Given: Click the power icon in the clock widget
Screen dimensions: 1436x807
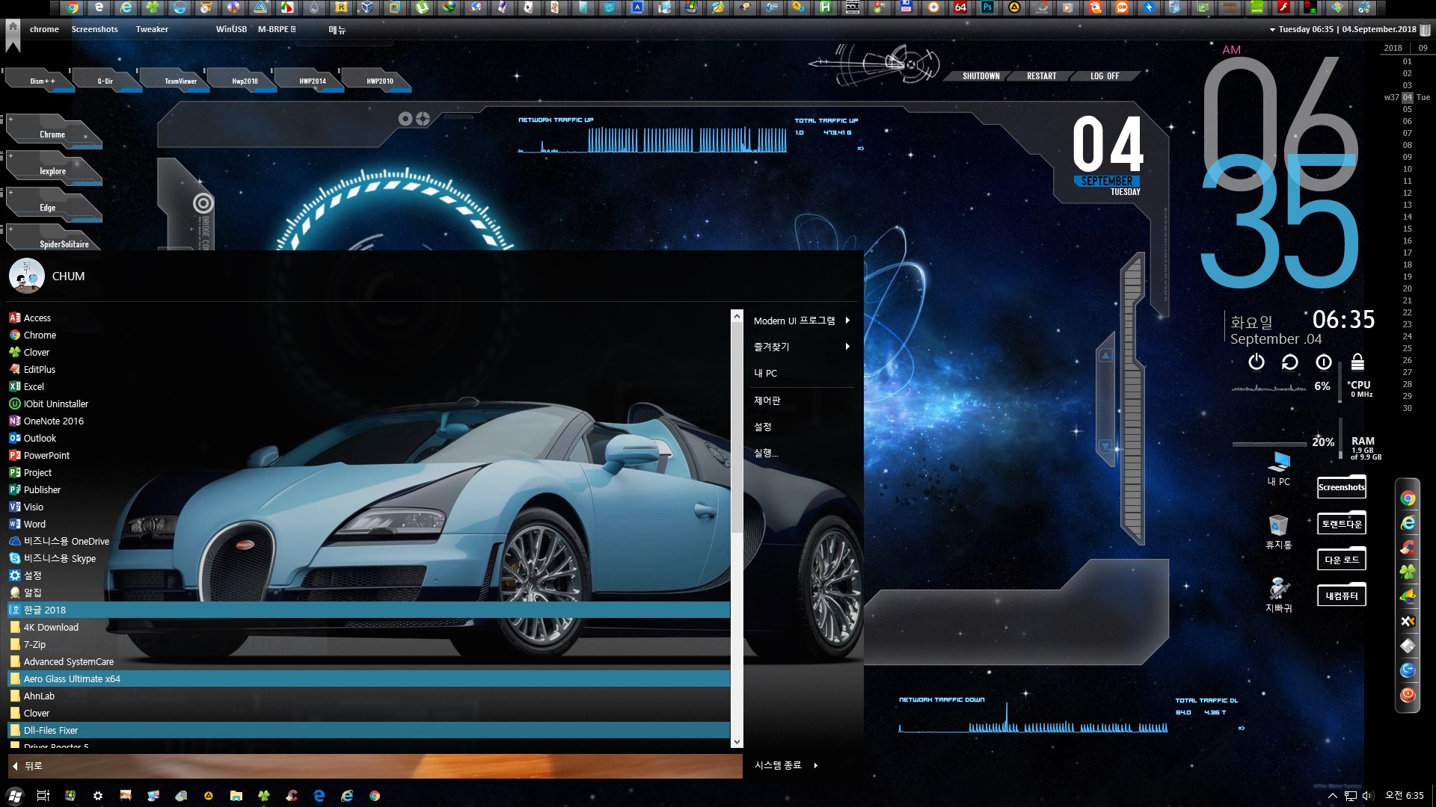Looking at the screenshot, I should click(1256, 362).
